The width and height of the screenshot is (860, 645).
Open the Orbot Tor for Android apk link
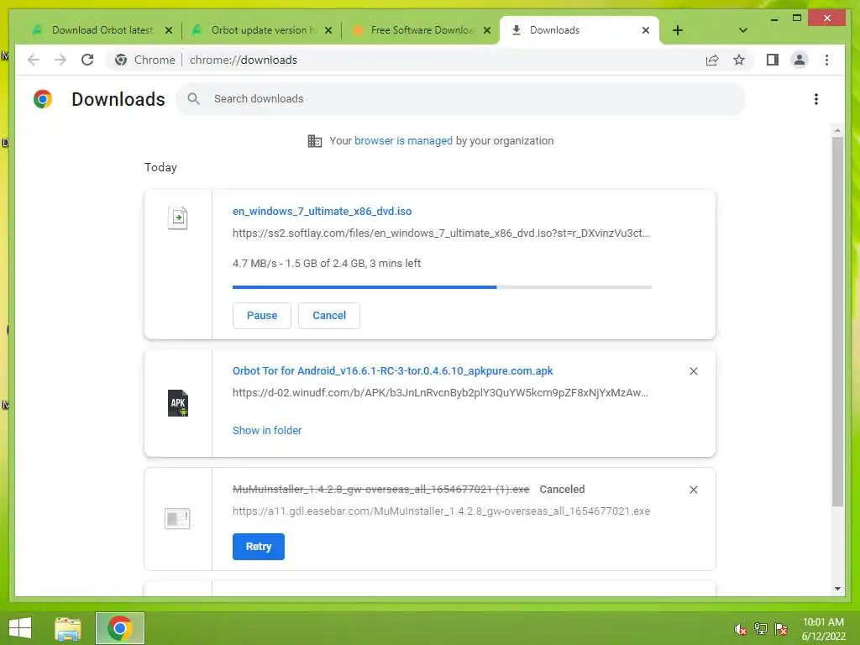(393, 370)
